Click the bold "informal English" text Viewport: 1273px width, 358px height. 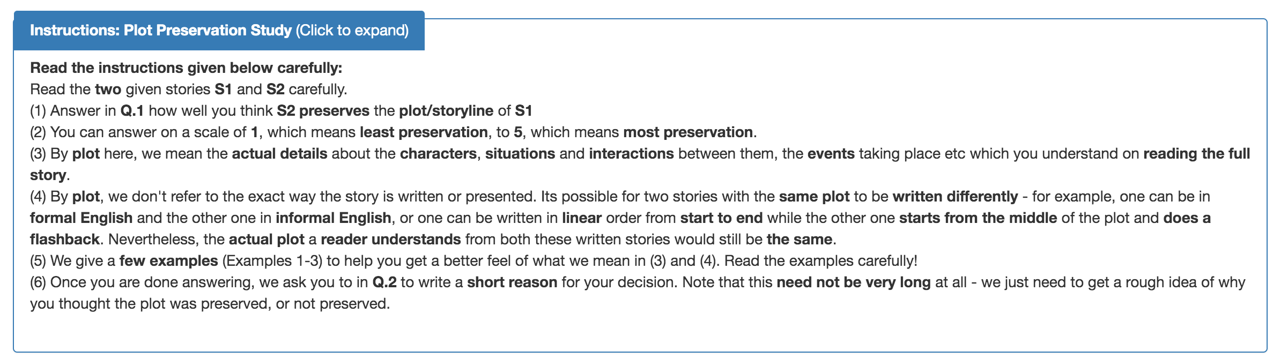point(333,218)
